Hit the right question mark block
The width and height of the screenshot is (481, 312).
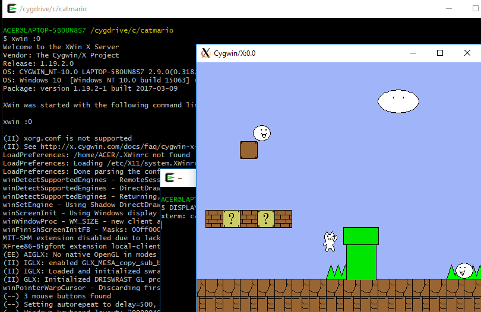click(x=266, y=219)
